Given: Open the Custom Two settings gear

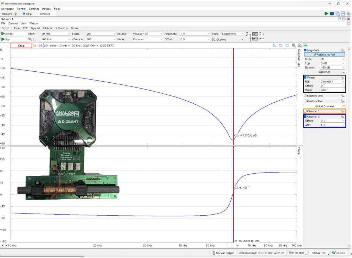Looking at the screenshot, I should click(x=342, y=101).
